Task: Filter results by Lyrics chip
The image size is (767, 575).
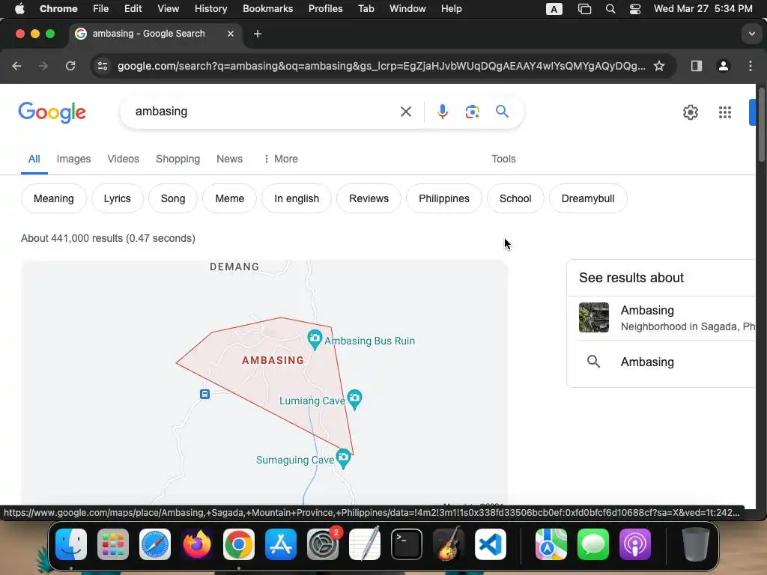Action: coord(118,198)
